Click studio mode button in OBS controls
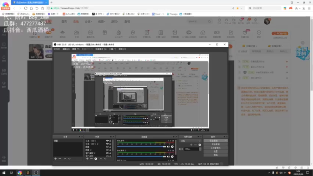 click(216, 148)
